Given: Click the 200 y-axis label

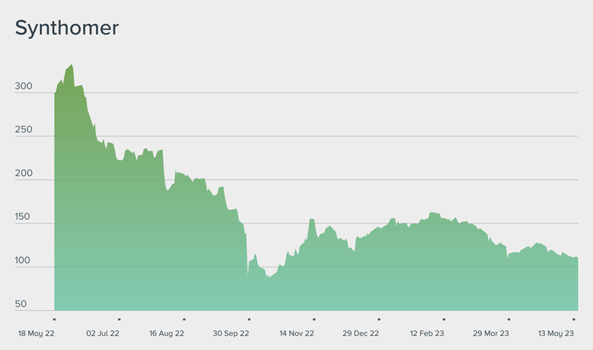Looking at the screenshot, I should 23,173.
